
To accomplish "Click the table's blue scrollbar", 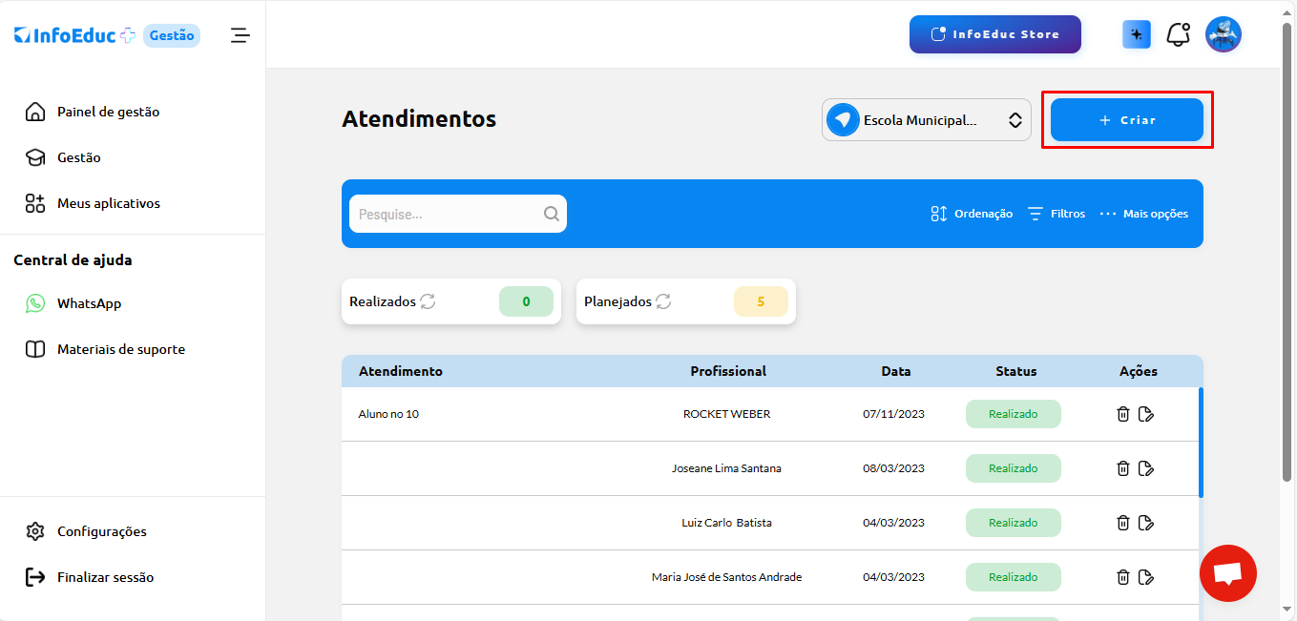I will pyautogui.click(x=1201, y=443).
